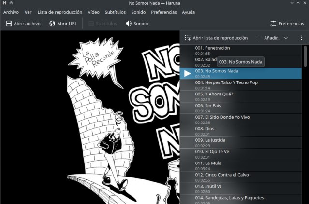The image size is (309, 204).
Task: Click the plus icon beside Añadir
Action: pos(259,38)
